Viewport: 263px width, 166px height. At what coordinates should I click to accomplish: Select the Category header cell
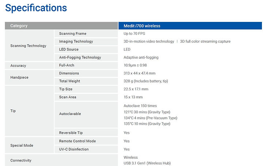coord(61,26)
